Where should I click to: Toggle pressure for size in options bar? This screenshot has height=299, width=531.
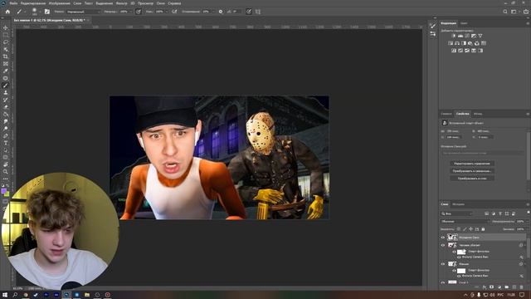249,12
